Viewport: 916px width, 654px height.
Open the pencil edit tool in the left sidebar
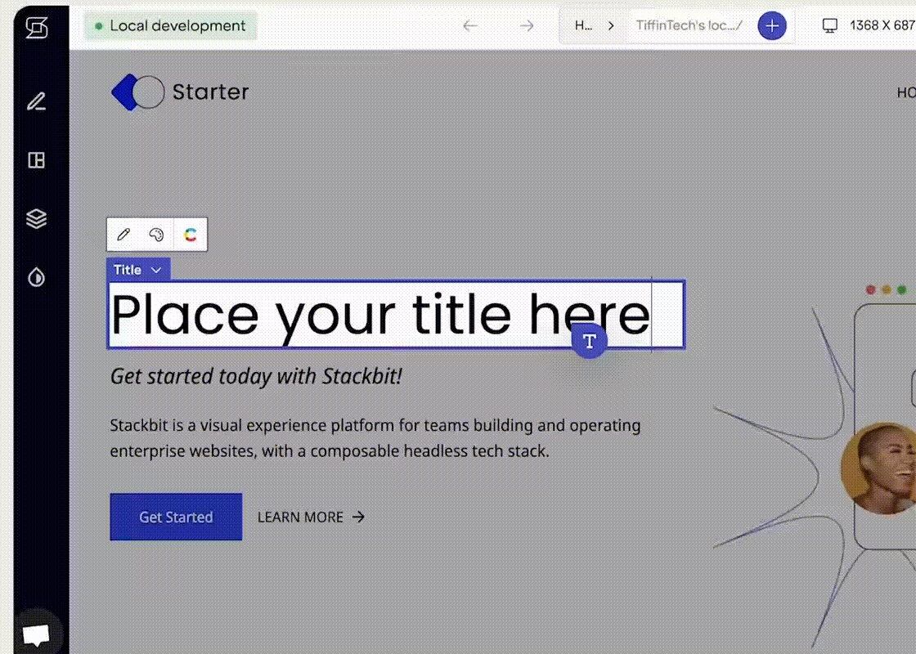coord(36,101)
